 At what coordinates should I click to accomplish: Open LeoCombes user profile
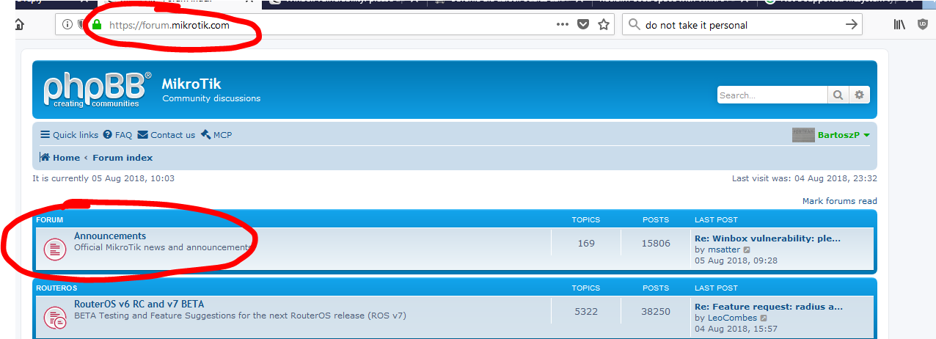tap(733, 318)
